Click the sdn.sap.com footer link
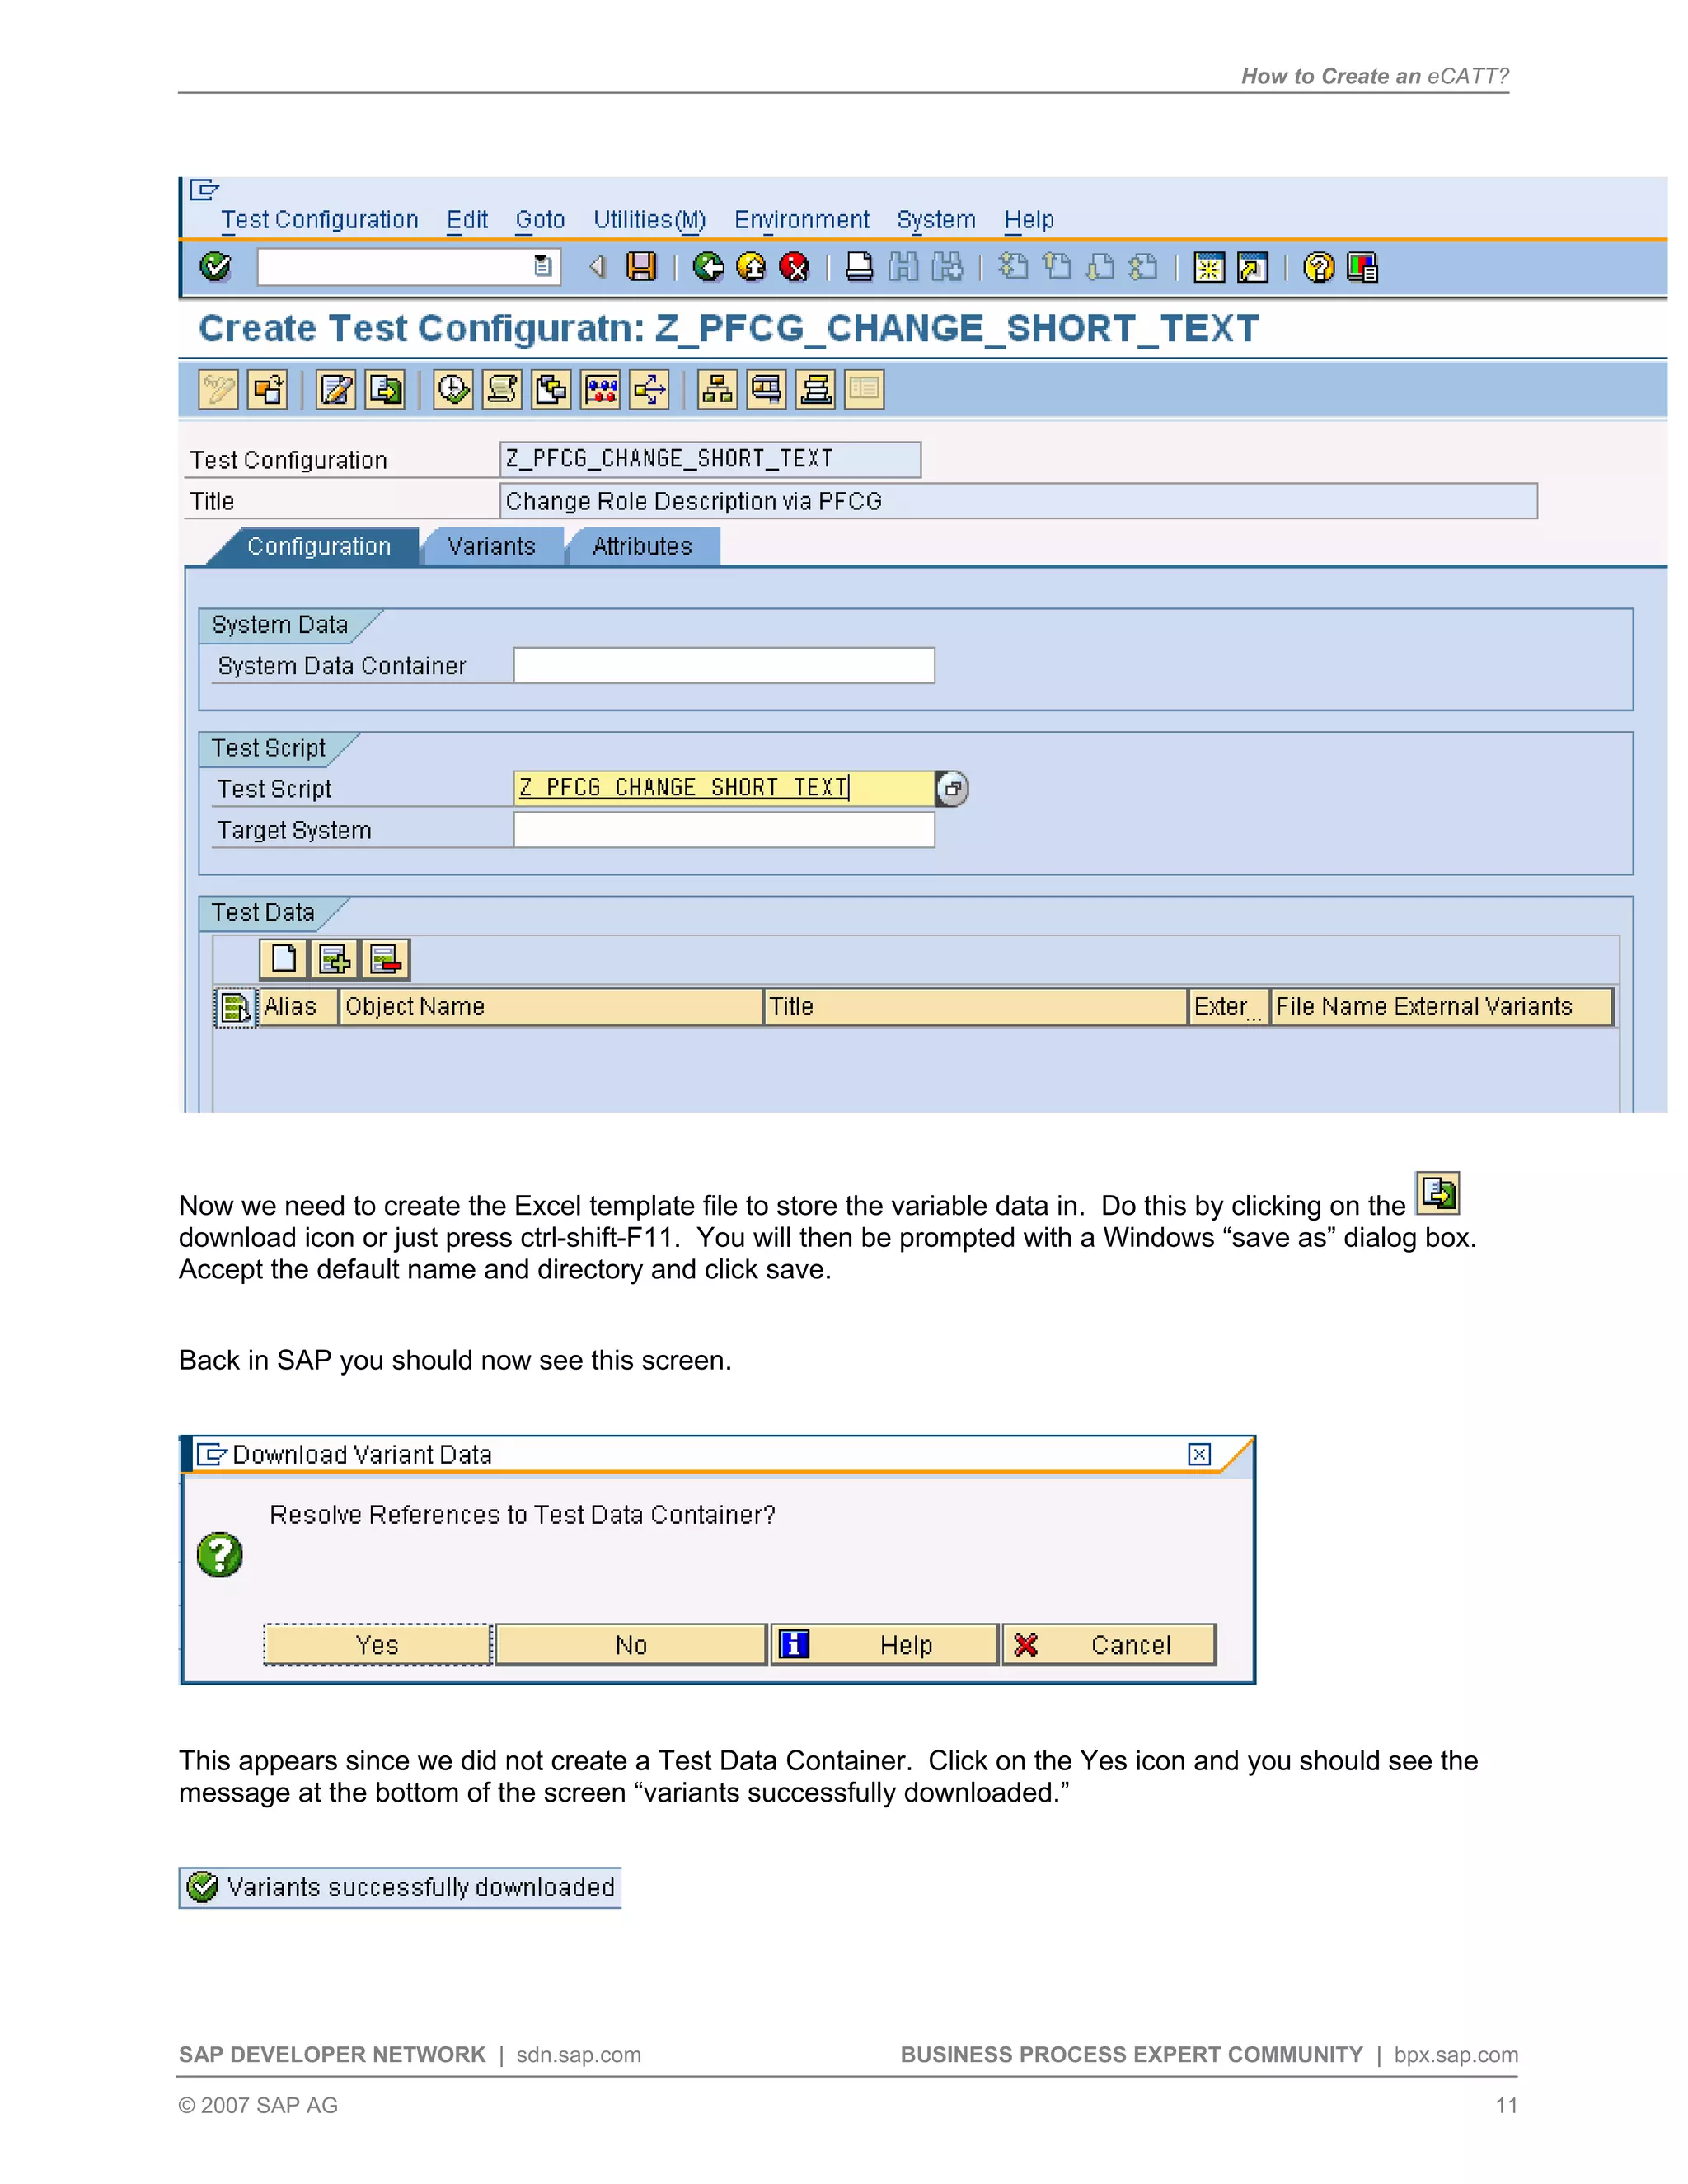The height and width of the screenshot is (2184, 1688). 579,2055
